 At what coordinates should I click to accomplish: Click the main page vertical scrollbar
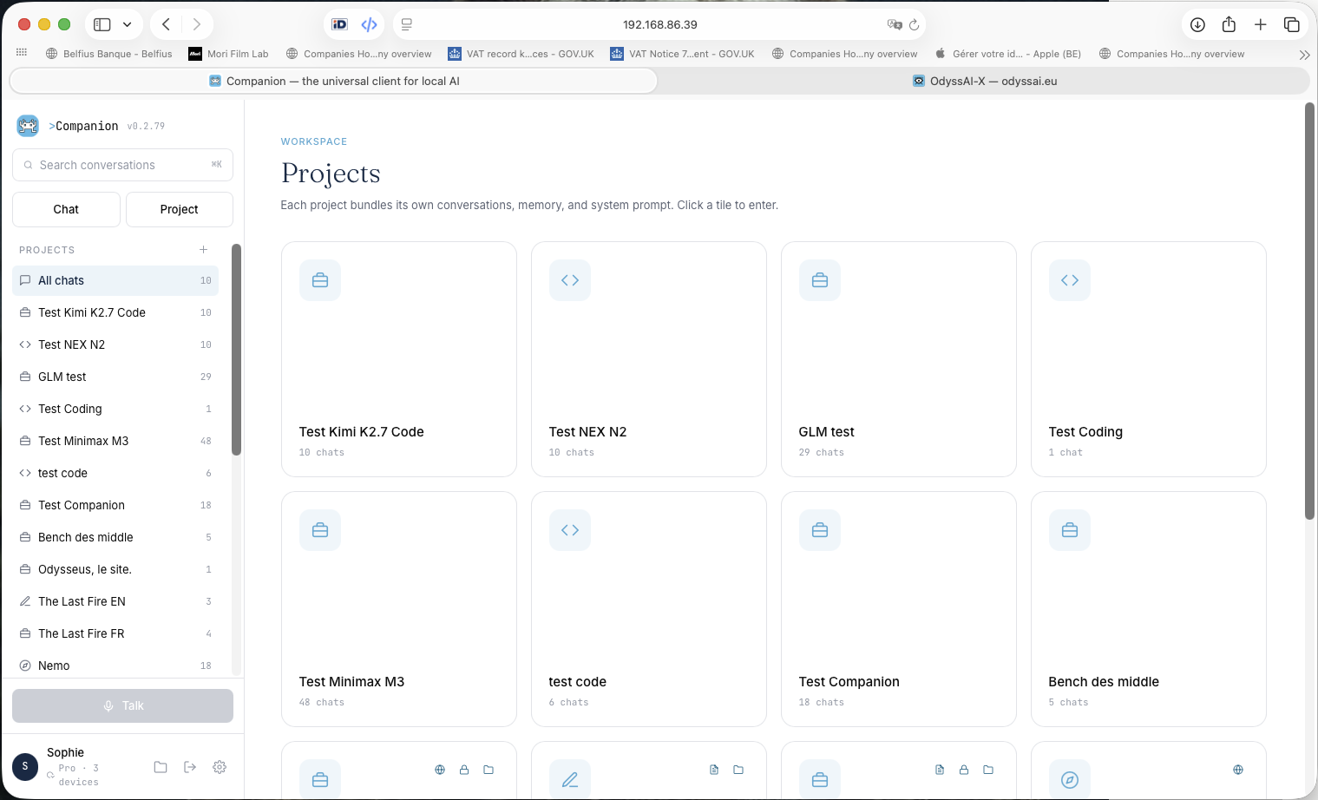[1309, 311]
